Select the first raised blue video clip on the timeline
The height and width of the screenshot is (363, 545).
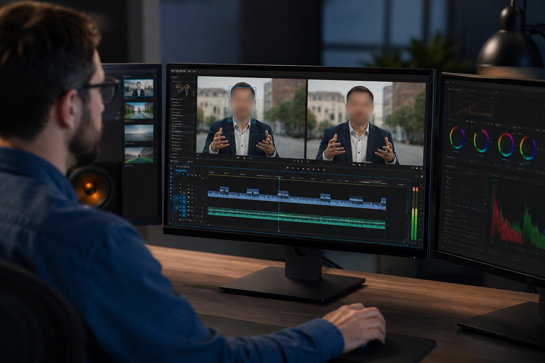(x=224, y=189)
